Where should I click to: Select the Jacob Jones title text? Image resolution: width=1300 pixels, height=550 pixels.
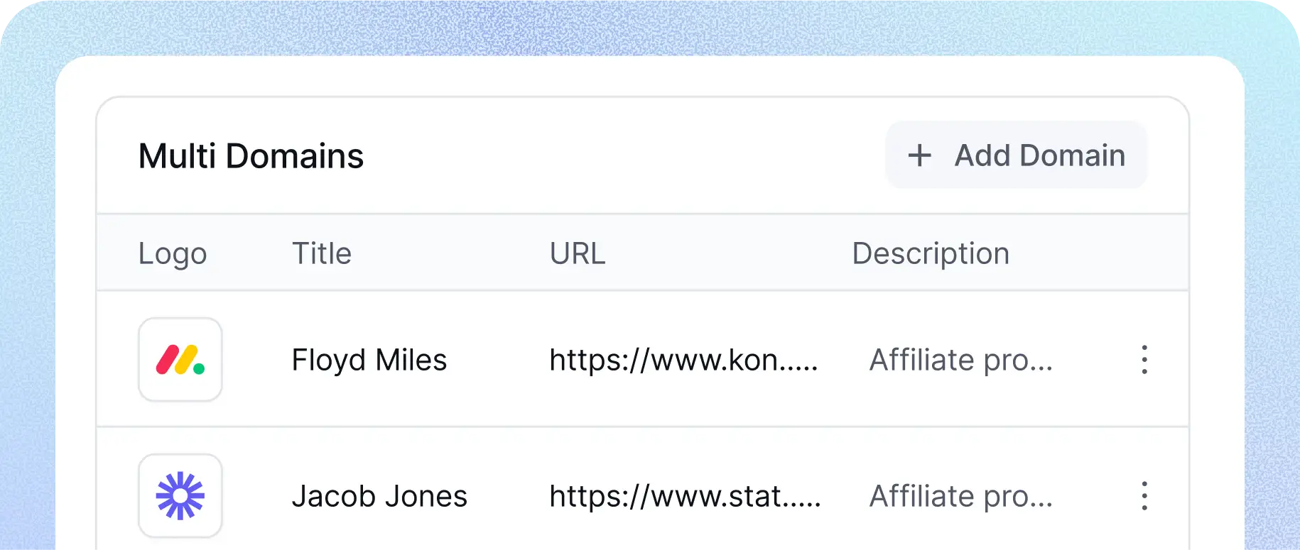379,496
